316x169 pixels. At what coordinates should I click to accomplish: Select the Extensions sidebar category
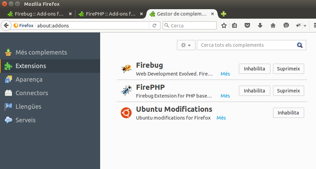click(50, 66)
